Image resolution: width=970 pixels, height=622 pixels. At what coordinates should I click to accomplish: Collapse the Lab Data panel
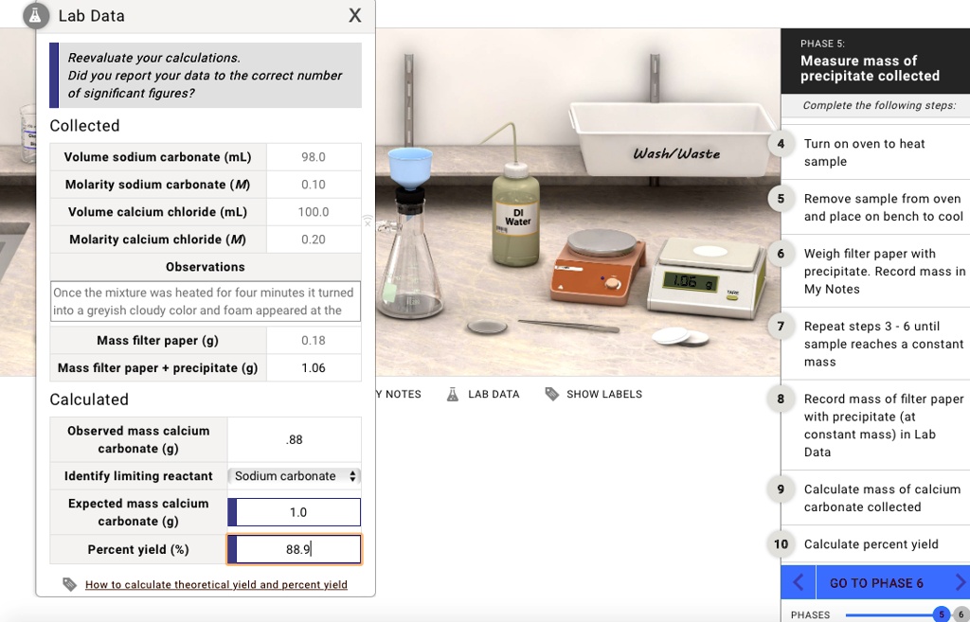coord(355,15)
